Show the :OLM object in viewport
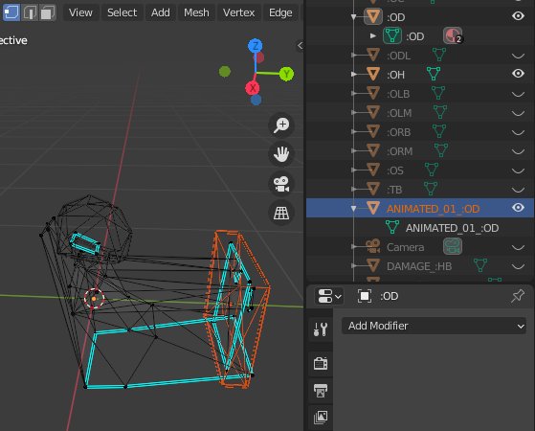The height and width of the screenshot is (431, 535). click(518, 113)
